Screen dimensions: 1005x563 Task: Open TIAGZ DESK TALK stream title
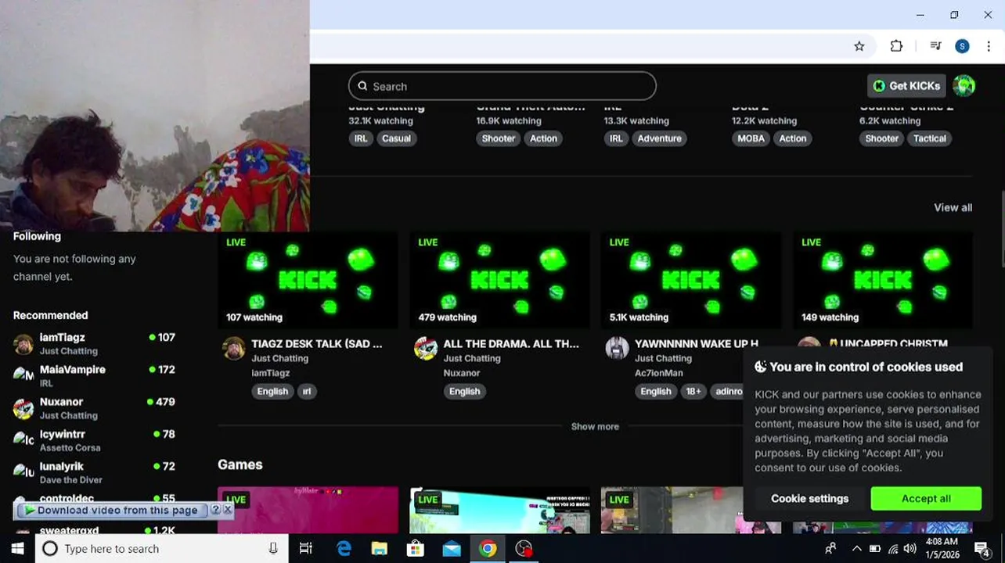click(x=317, y=343)
